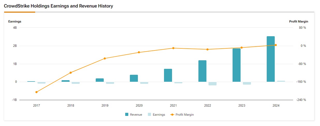Screen dimensions: 320x126
Task: Click the '-240 %' right axis label
Action: (301, 100)
